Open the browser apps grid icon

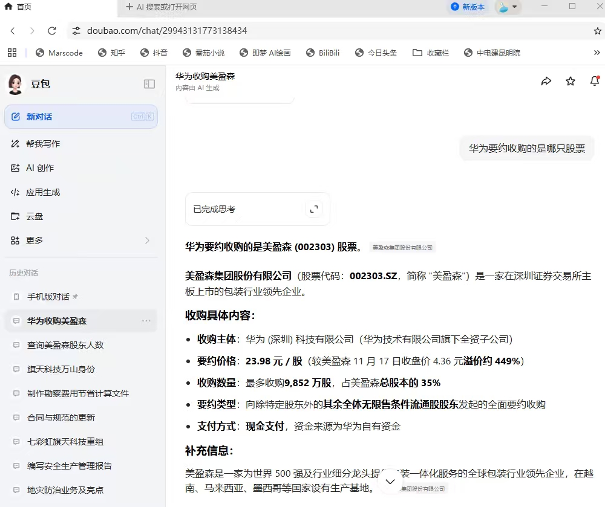point(12,53)
